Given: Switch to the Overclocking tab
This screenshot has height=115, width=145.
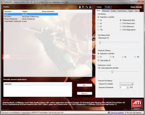Looking at the screenshot, I should [x=122, y=11].
